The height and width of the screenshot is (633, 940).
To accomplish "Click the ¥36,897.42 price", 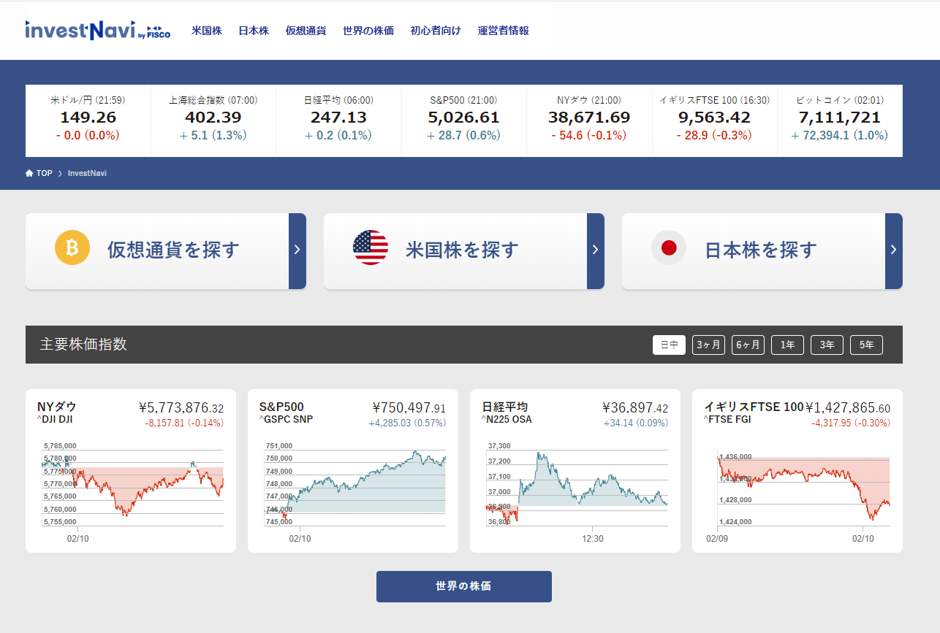I will (x=635, y=408).
